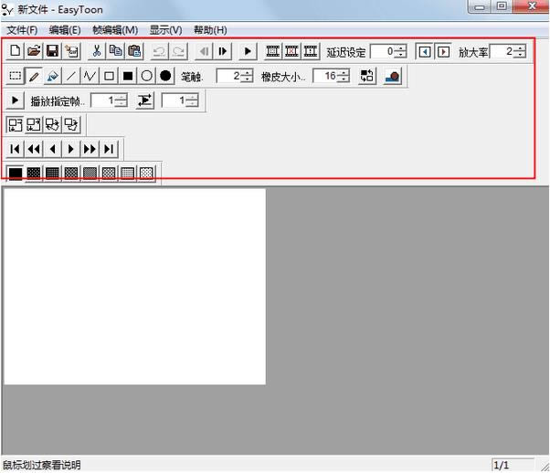550x473 pixels.
Task: Click the swap colors icon
Action: pyautogui.click(x=367, y=76)
